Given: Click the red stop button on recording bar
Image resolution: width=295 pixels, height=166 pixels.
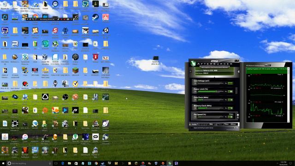Looking at the screenshot, I should click(x=65, y=19).
